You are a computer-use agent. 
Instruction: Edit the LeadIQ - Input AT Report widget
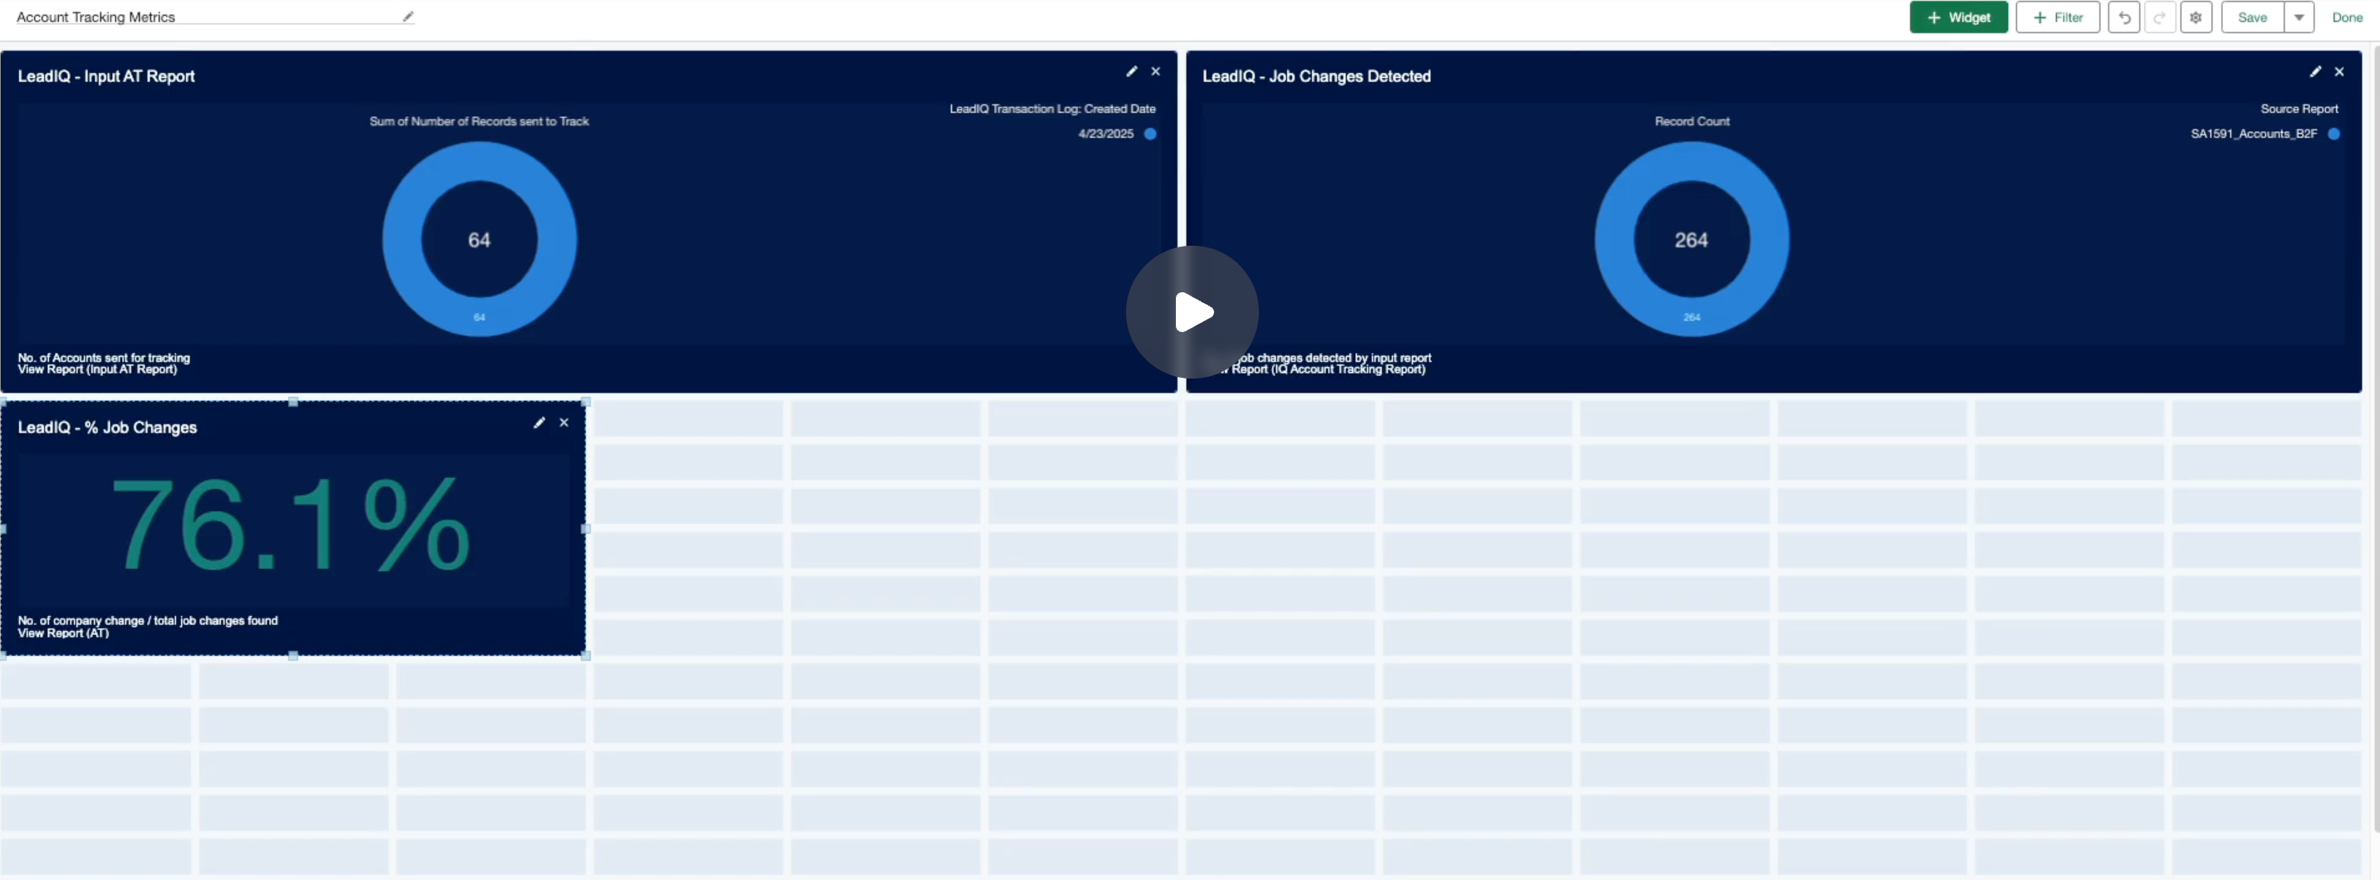(1131, 71)
